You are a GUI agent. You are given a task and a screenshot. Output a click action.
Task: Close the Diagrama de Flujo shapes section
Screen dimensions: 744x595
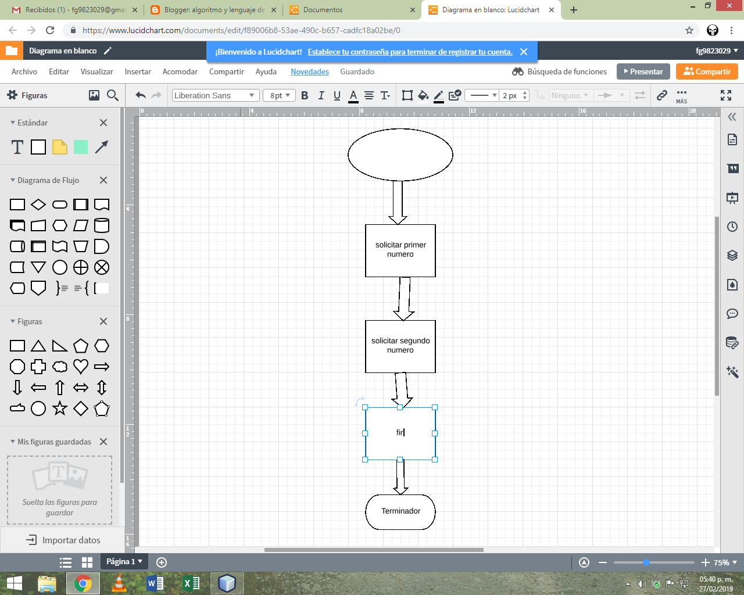tap(103, 180)
